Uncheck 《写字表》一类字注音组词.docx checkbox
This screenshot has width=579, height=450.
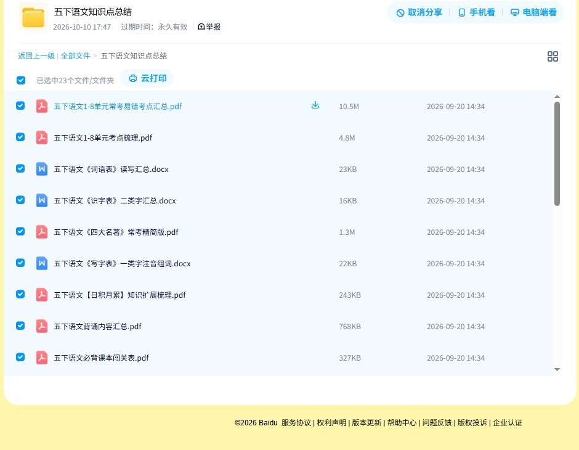pos(20,263)
